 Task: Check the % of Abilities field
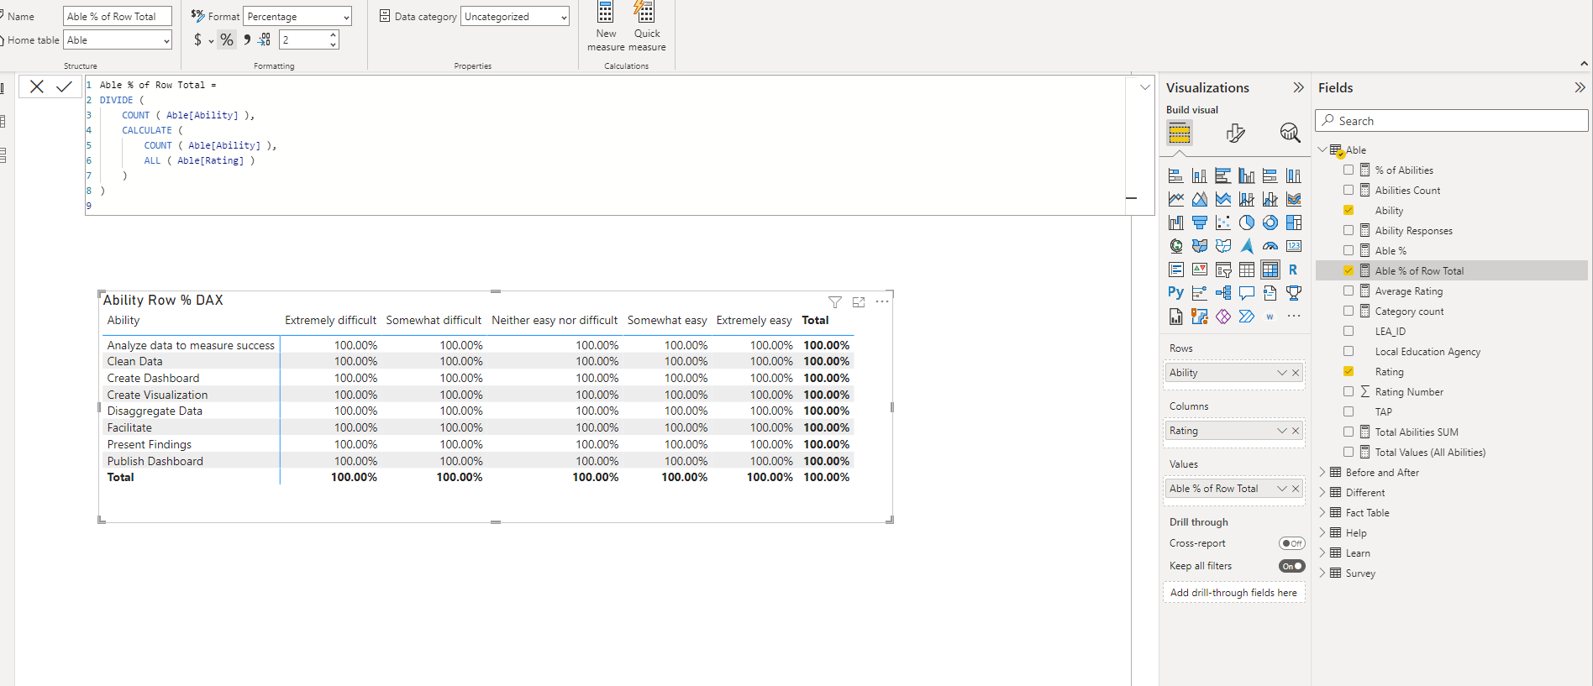click(x=1349, y=170)
